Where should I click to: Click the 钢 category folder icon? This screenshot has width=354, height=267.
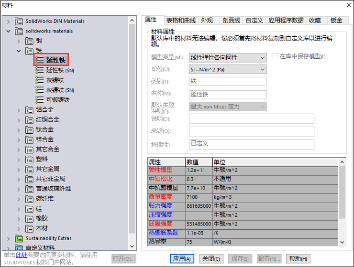[29, 41]
